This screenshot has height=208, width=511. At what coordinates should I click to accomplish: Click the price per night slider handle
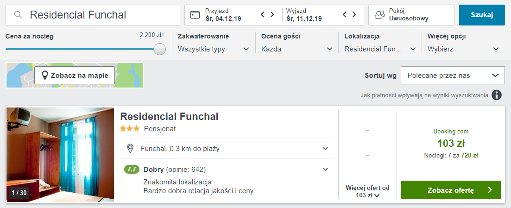[159, 49]
